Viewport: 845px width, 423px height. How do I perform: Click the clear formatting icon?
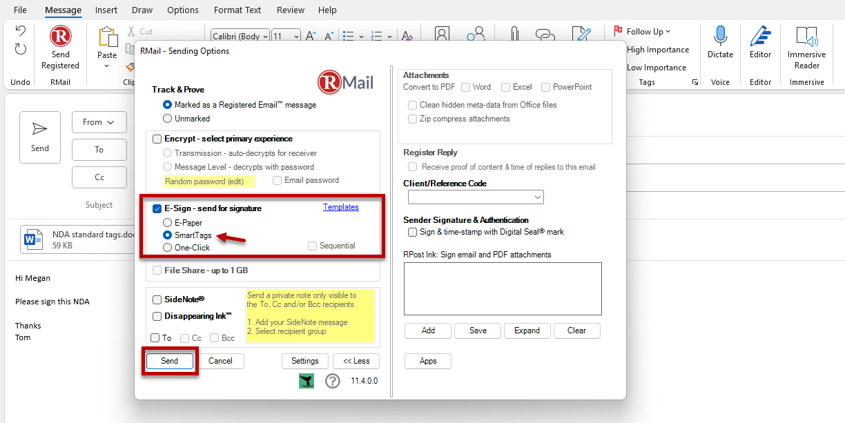407,36
